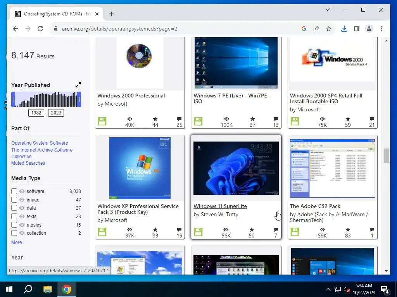Go back to the previous page
The image size is (397, 297).
(16, 29)
